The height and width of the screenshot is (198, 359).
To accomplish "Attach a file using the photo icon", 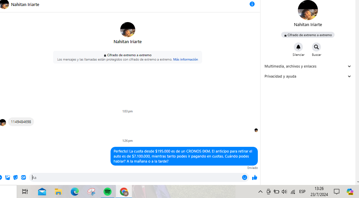I will [8, 177].
